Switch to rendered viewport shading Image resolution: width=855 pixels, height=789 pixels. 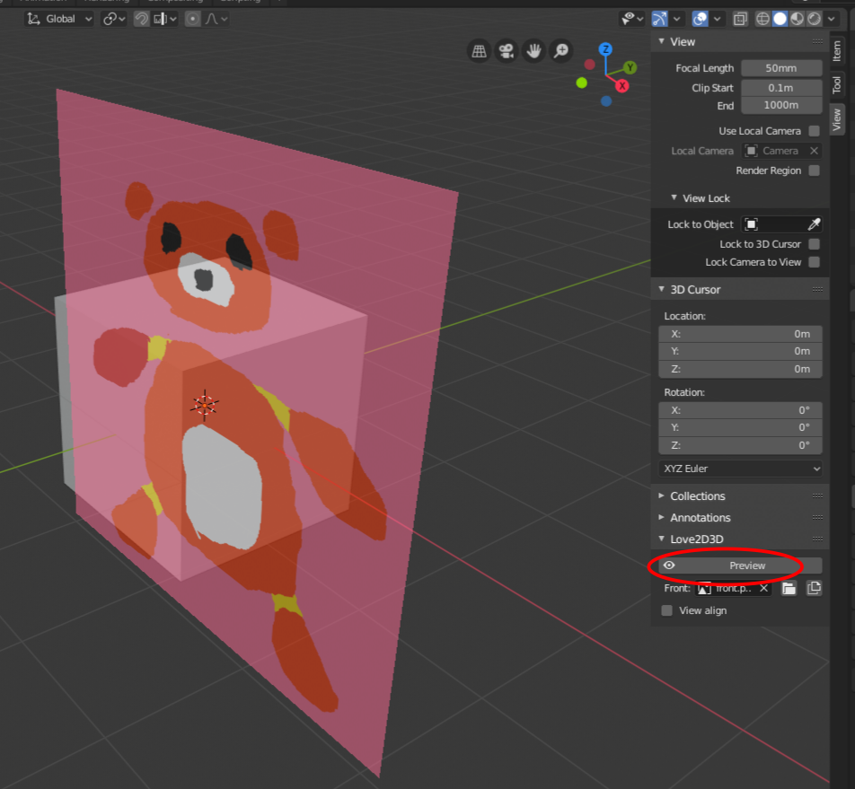pos(814,19)
